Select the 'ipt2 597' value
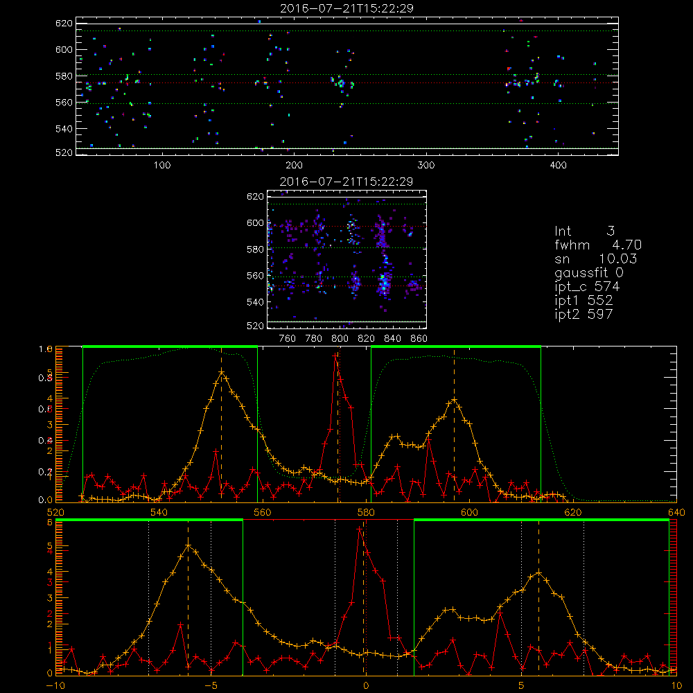The height and width of the screenshot is (693, 693). click(x=584, y=314)
